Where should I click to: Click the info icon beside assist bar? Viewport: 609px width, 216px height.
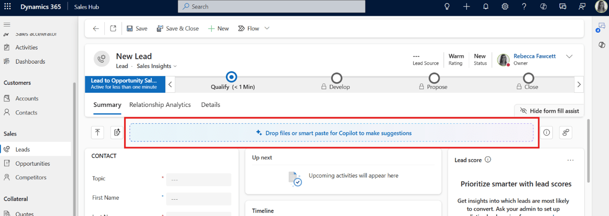tap(547, 133)
